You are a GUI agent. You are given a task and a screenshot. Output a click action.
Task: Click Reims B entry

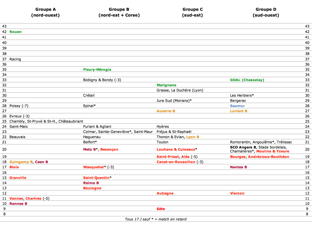pyautogui.click(x=91, y=183)
